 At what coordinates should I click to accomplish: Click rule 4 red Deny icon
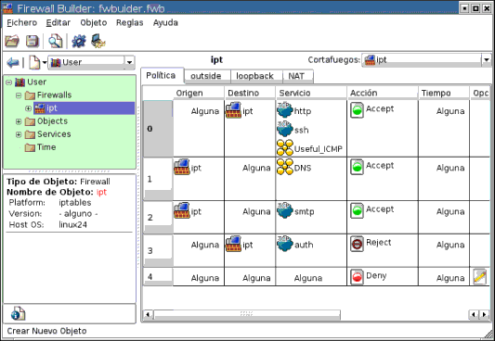[x=357, y=277]
